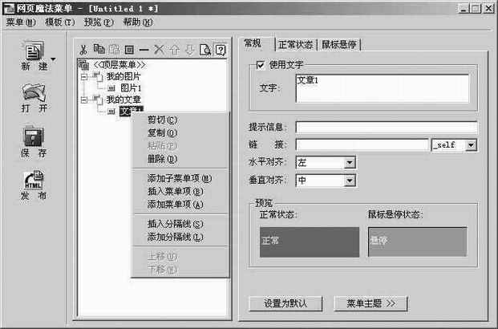Viewport: 498px width, 329px height.
Task: Choose 剪切(C) from context menu
Action: pos(180,120)
